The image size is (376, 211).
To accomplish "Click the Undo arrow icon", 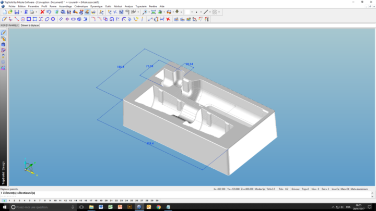I will click(x=49, y=12).
